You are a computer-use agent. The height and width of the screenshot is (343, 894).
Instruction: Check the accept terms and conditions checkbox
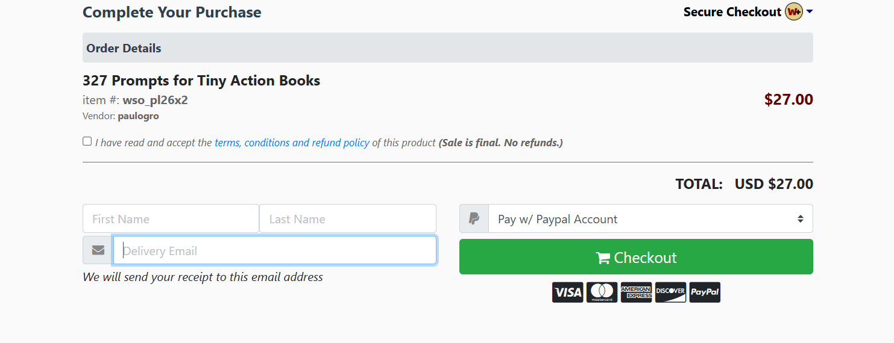click(87, 141)
